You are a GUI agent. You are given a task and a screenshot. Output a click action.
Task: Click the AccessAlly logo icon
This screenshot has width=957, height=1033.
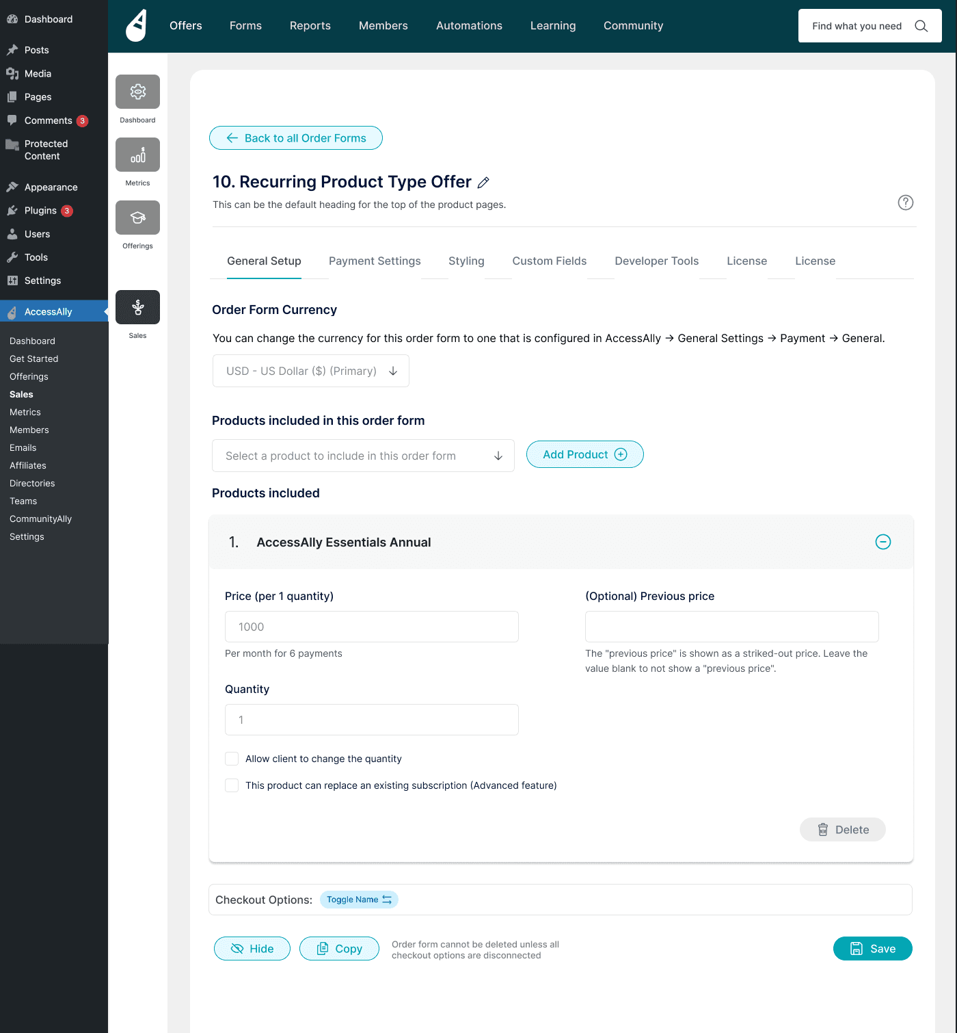pos(137,26)
